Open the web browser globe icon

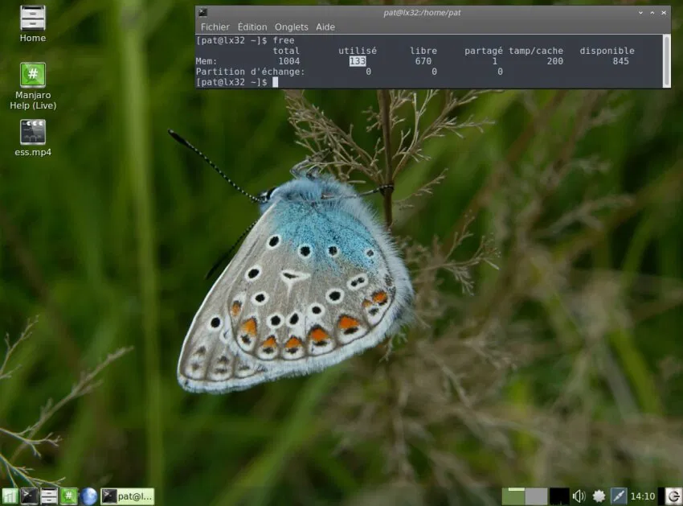(x=88, y=496)
